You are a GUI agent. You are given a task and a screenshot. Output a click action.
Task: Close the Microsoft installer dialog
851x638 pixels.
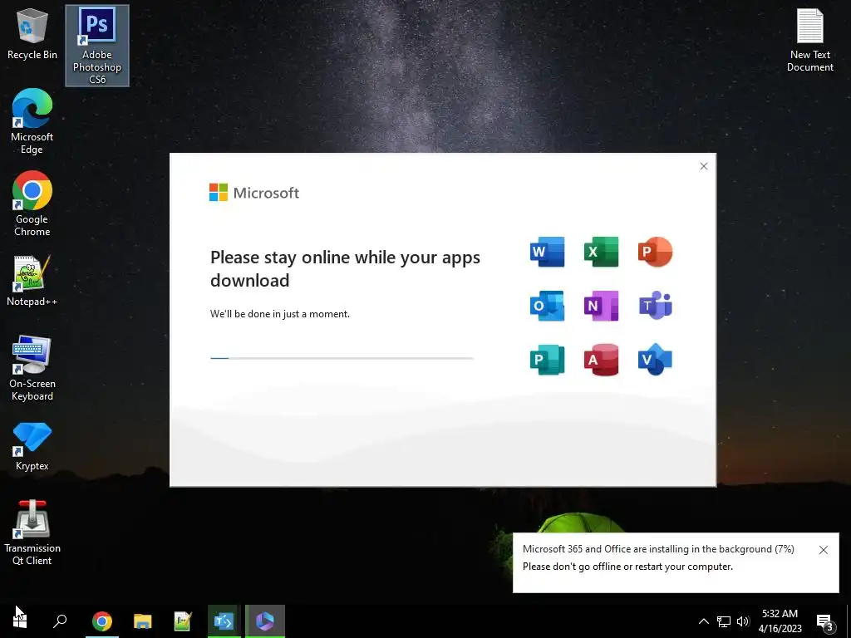pos(703,166)
